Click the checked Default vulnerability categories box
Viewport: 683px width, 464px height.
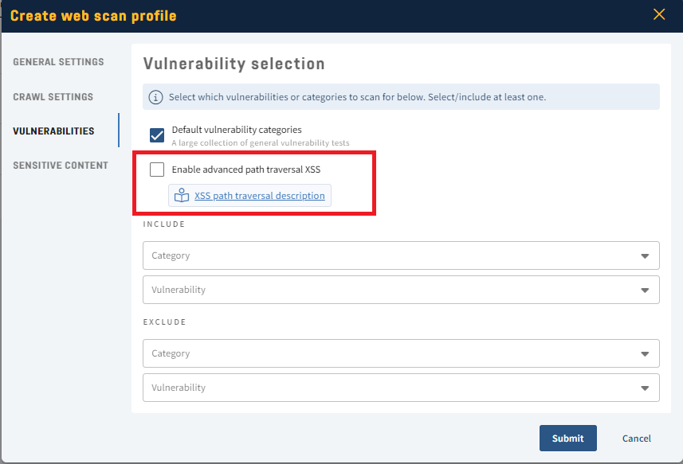coord(156,135)
